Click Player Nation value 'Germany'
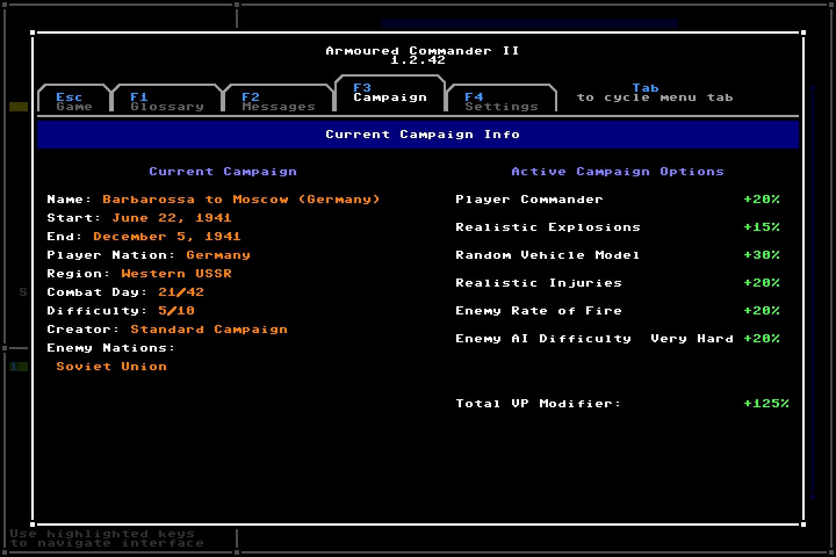Image resolution: width=836 pixels, height=557 pixels. (x=218, y=255)
